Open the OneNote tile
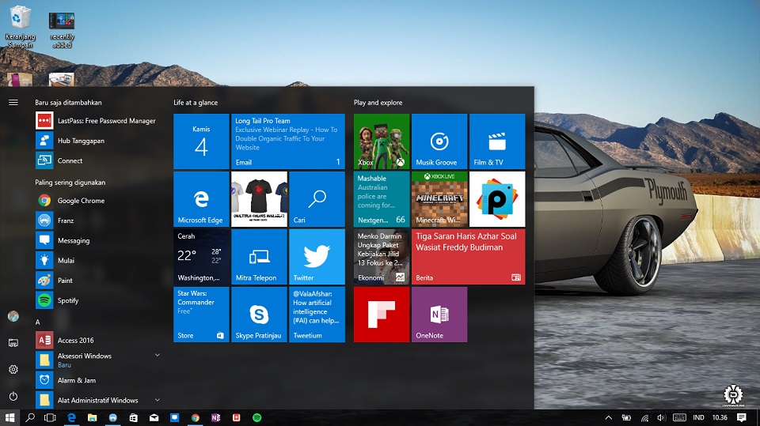This screenshot has height=426, width=760. [439, 315]
